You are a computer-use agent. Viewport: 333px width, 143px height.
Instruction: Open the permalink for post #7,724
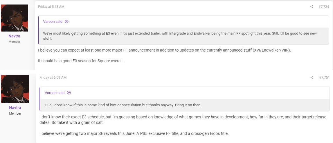[x=324, y=7]
